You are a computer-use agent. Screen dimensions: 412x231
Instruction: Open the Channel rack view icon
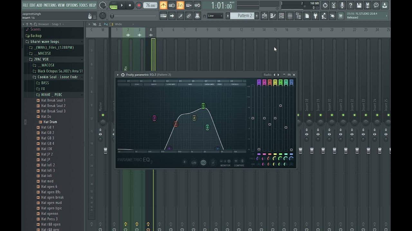281,16
